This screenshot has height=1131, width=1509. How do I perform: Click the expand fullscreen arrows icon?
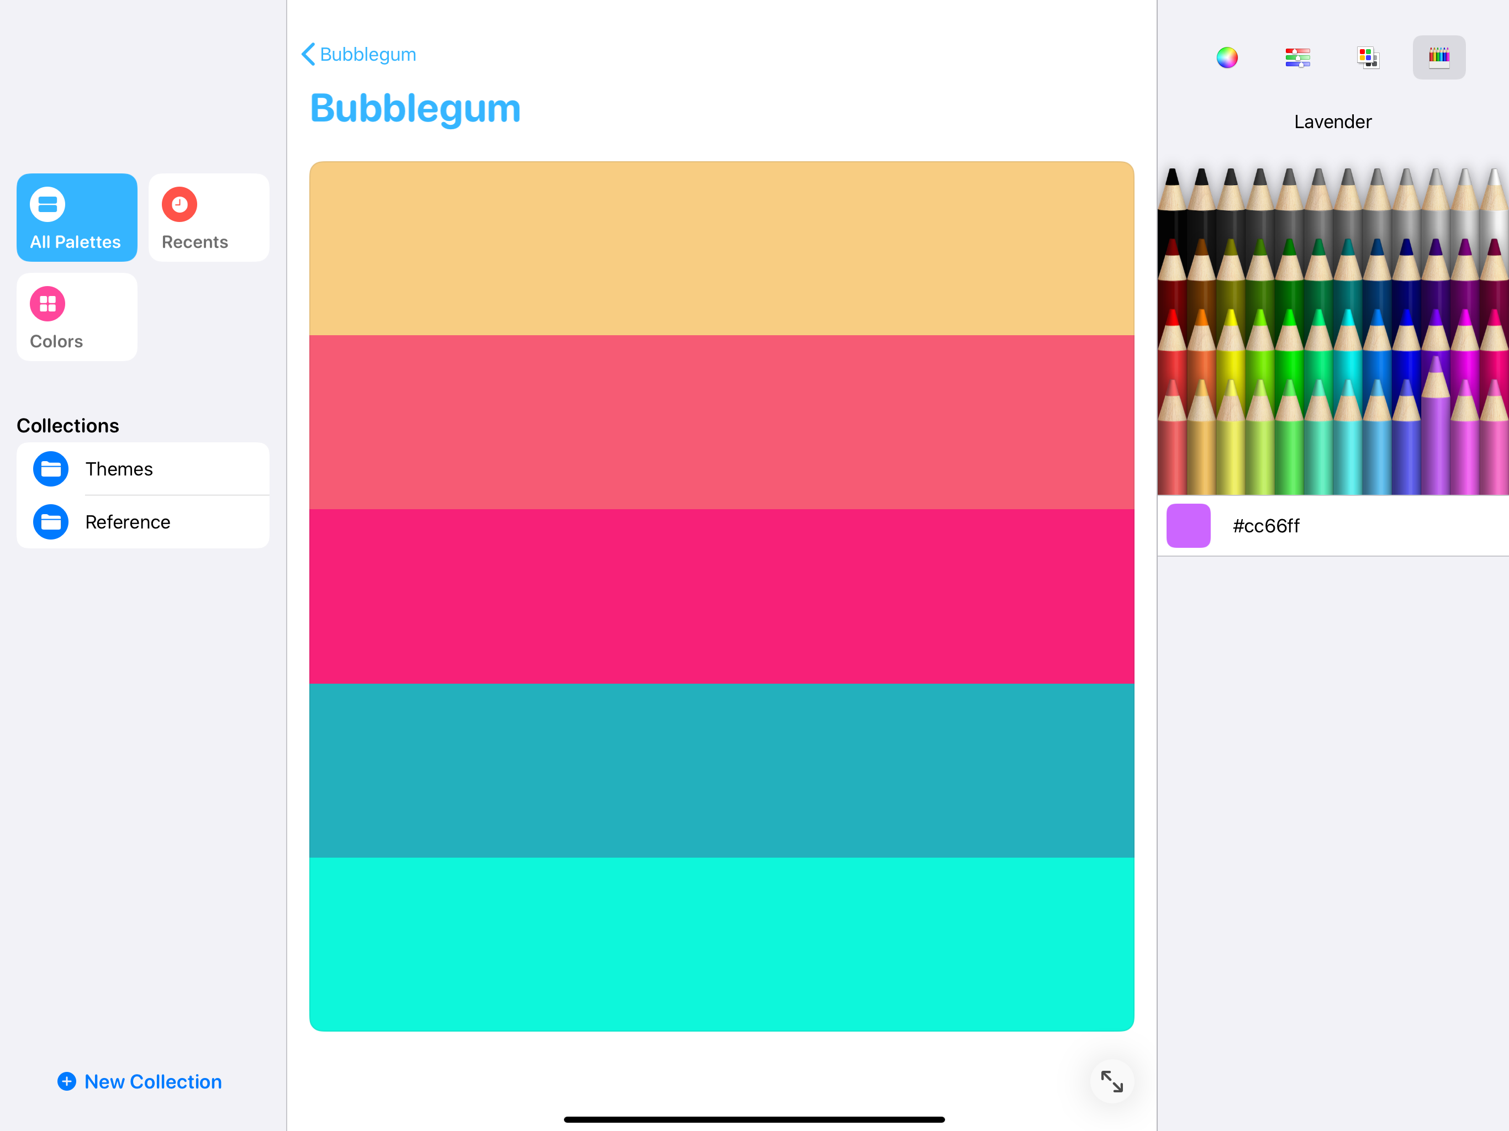[x=1111, y=1081]
